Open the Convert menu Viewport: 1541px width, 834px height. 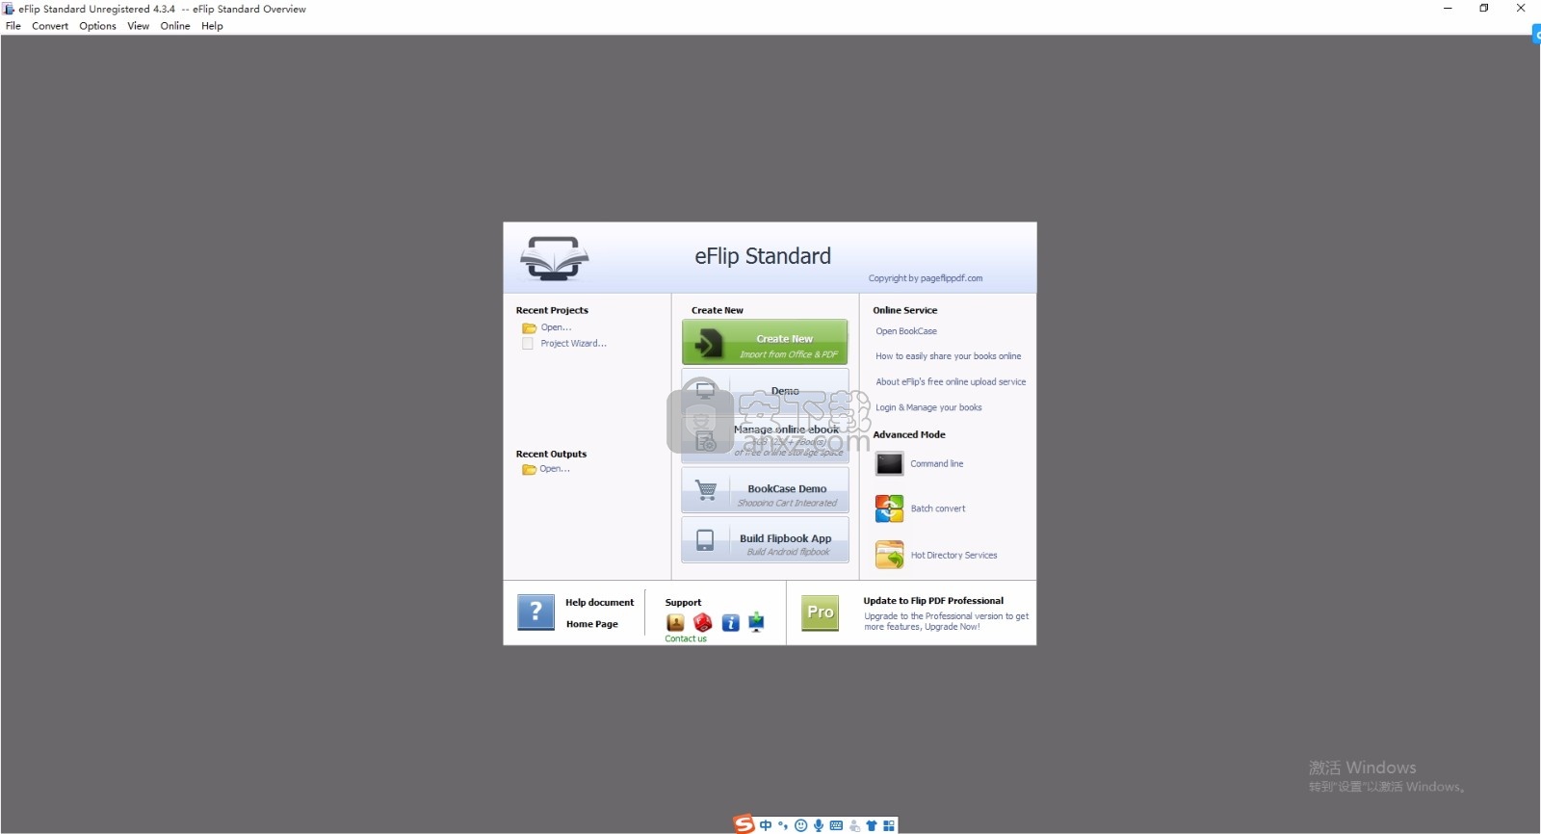point(50,26)
